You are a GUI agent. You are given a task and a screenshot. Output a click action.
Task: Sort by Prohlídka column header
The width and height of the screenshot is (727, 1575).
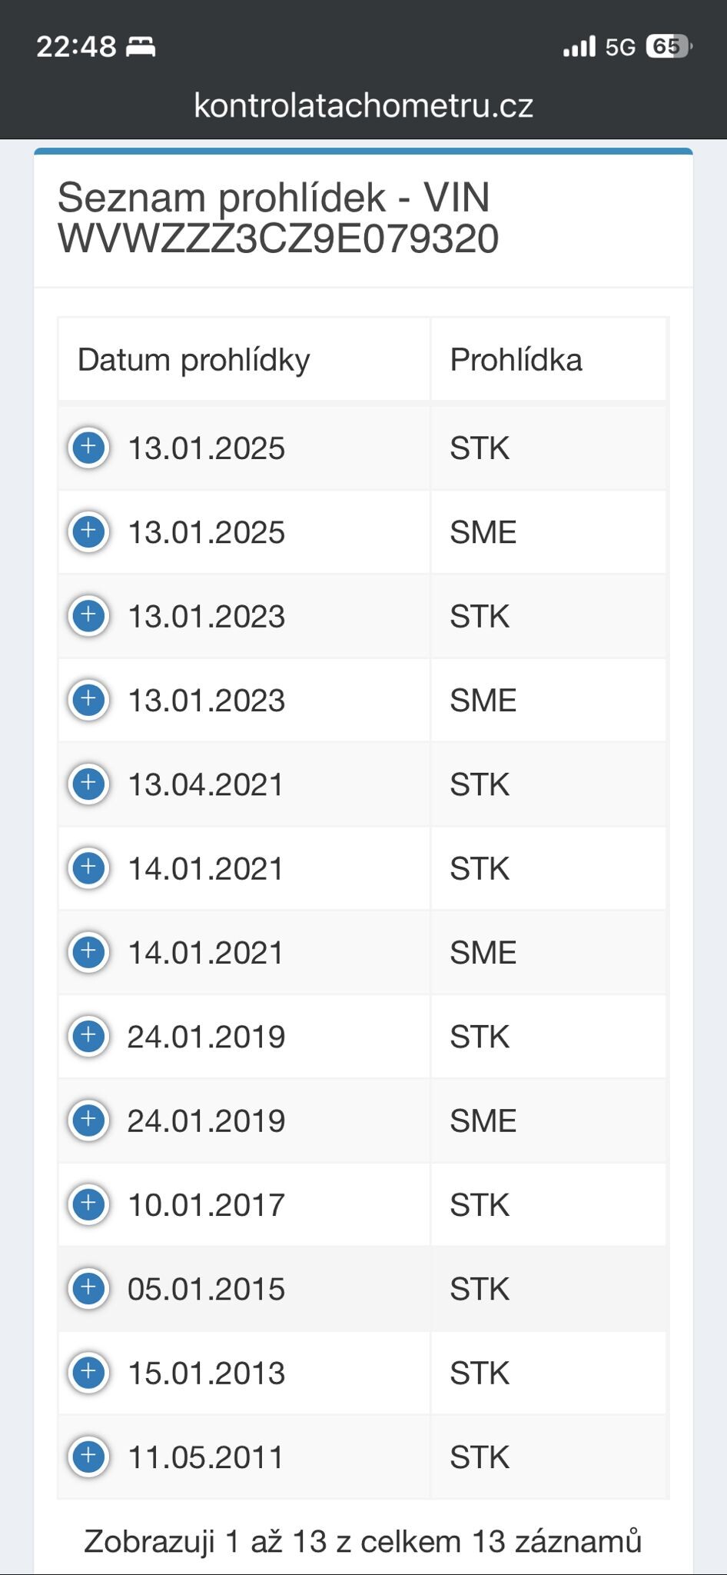516,360
